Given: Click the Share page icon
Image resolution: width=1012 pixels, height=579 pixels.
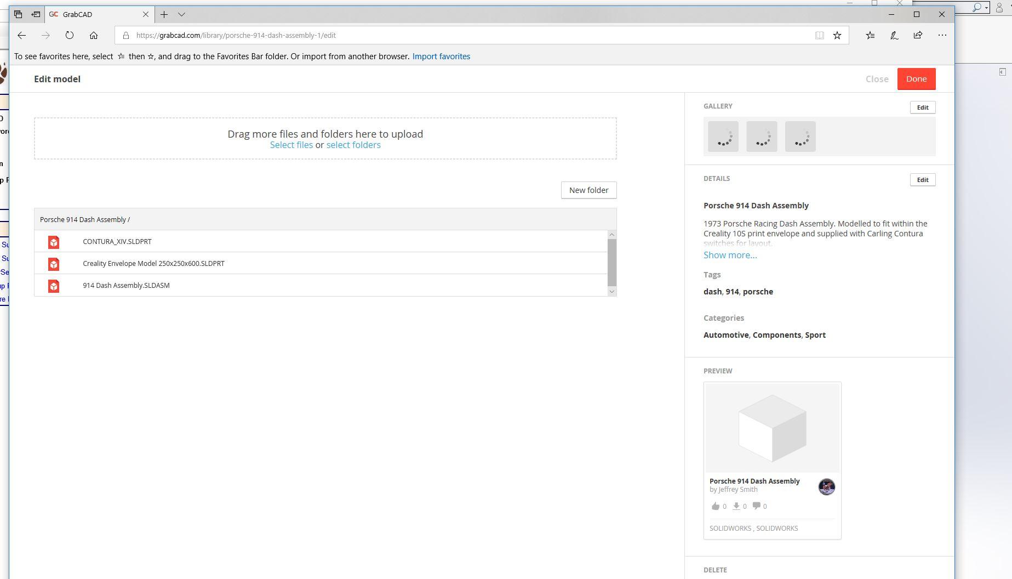Looking at the screenshot, I should tap(918, 35).
